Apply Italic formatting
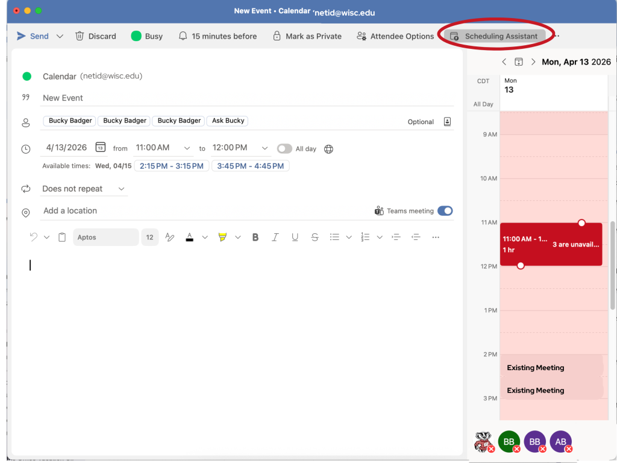The height and width of the screenshot is (463, 617). click(275, 238)
